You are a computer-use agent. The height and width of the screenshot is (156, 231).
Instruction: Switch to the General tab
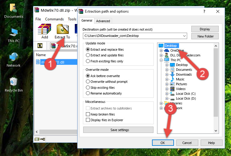pos(87,20)
